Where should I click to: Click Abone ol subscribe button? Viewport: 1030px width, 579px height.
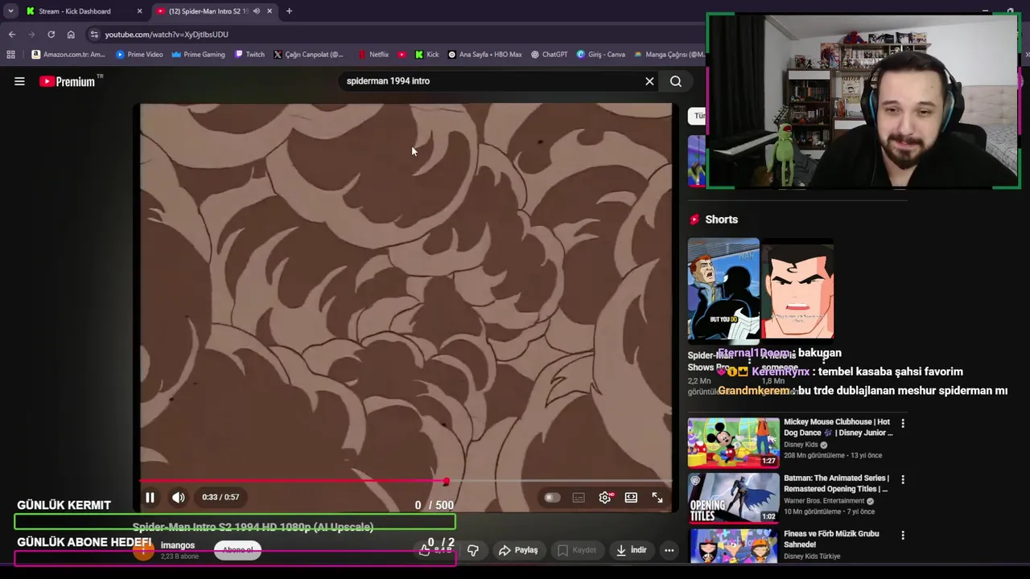click(238, 550)
